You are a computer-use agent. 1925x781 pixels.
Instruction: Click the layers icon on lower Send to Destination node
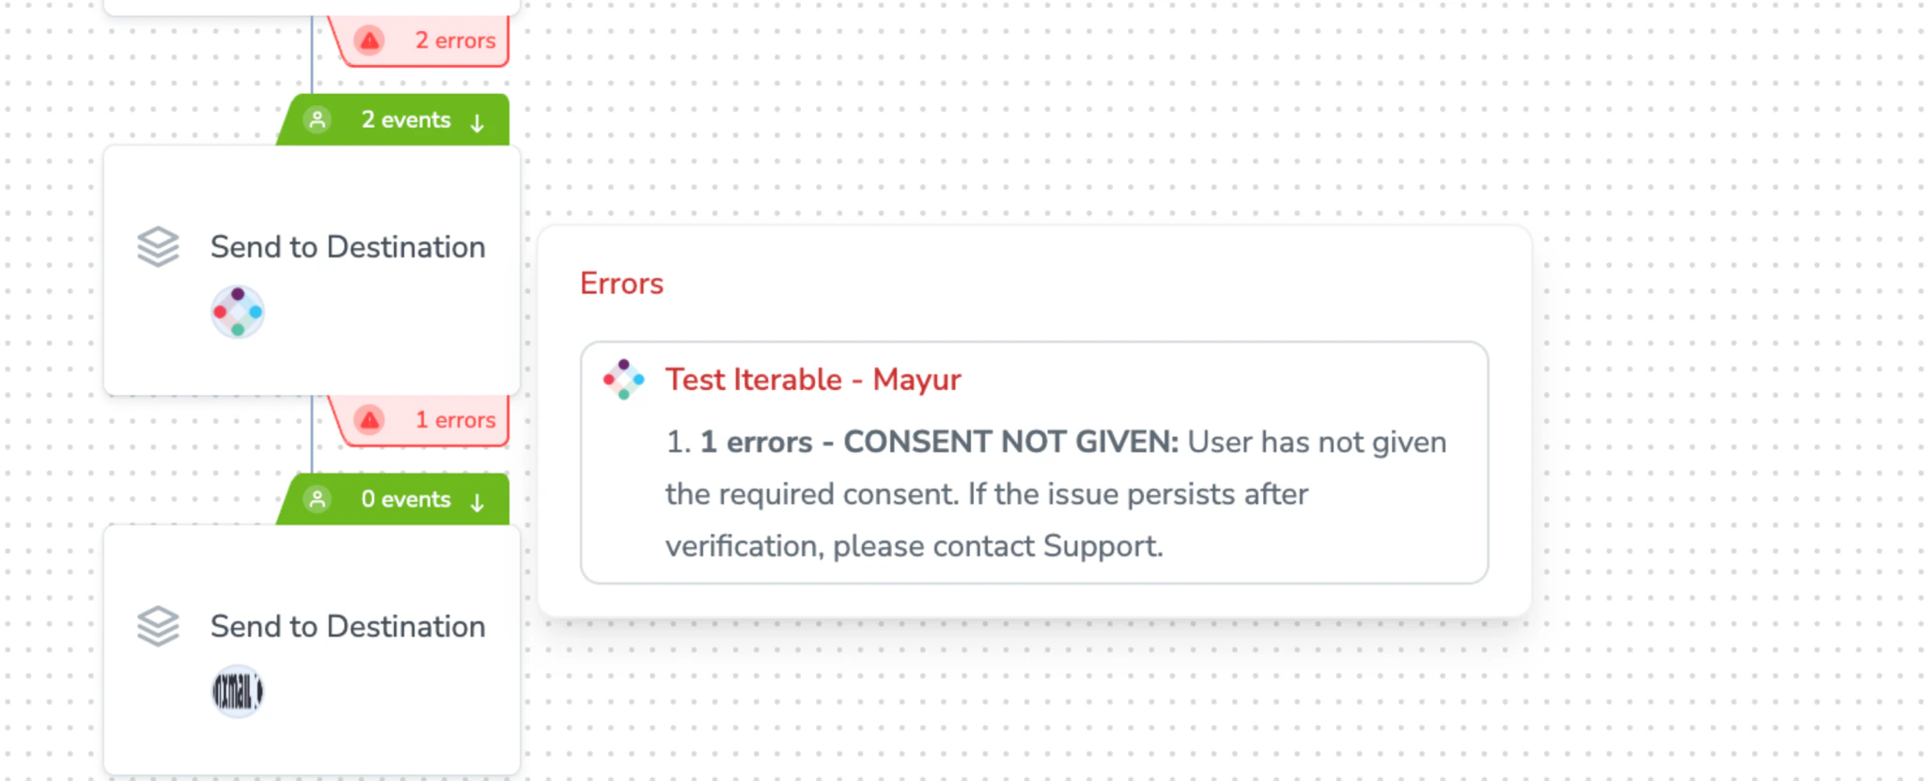tap(158, 625)
